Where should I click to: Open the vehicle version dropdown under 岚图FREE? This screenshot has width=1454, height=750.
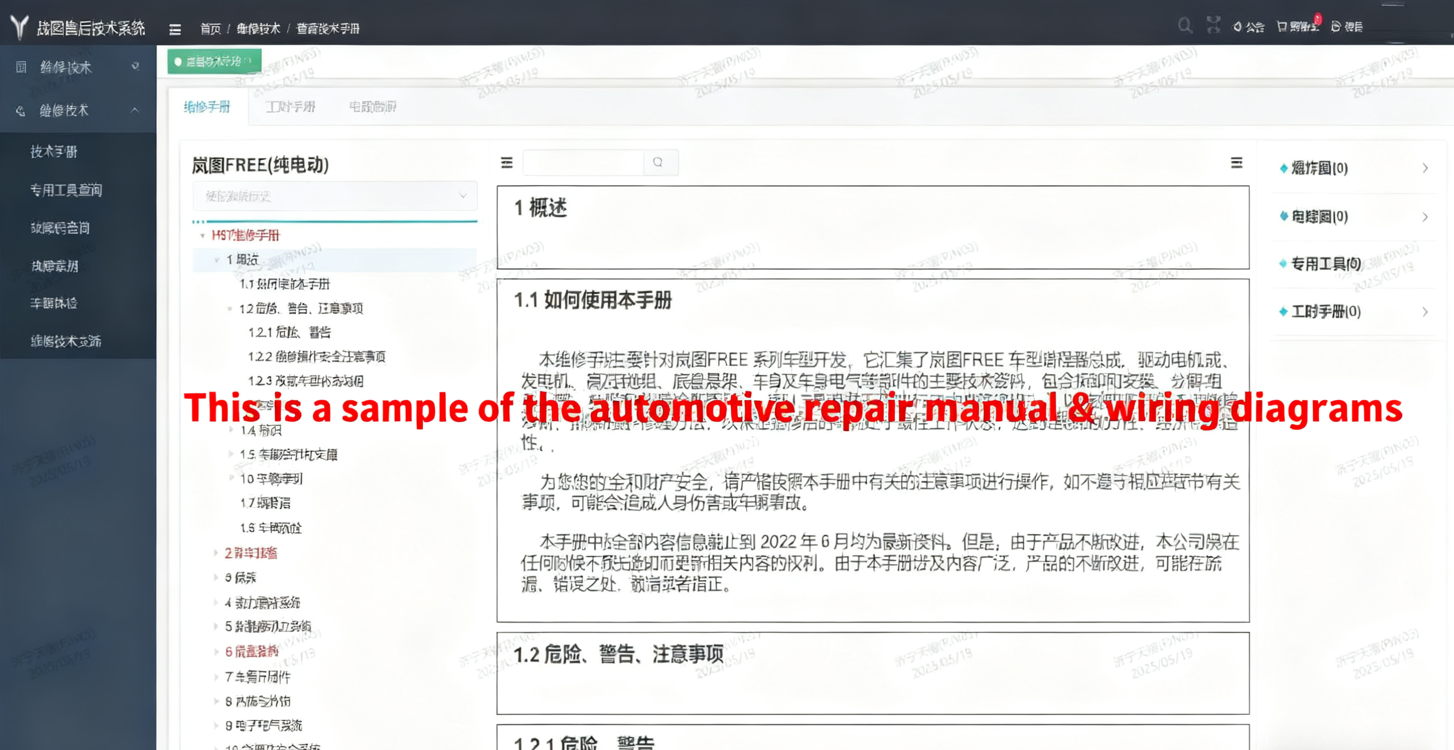coord(334,196)
